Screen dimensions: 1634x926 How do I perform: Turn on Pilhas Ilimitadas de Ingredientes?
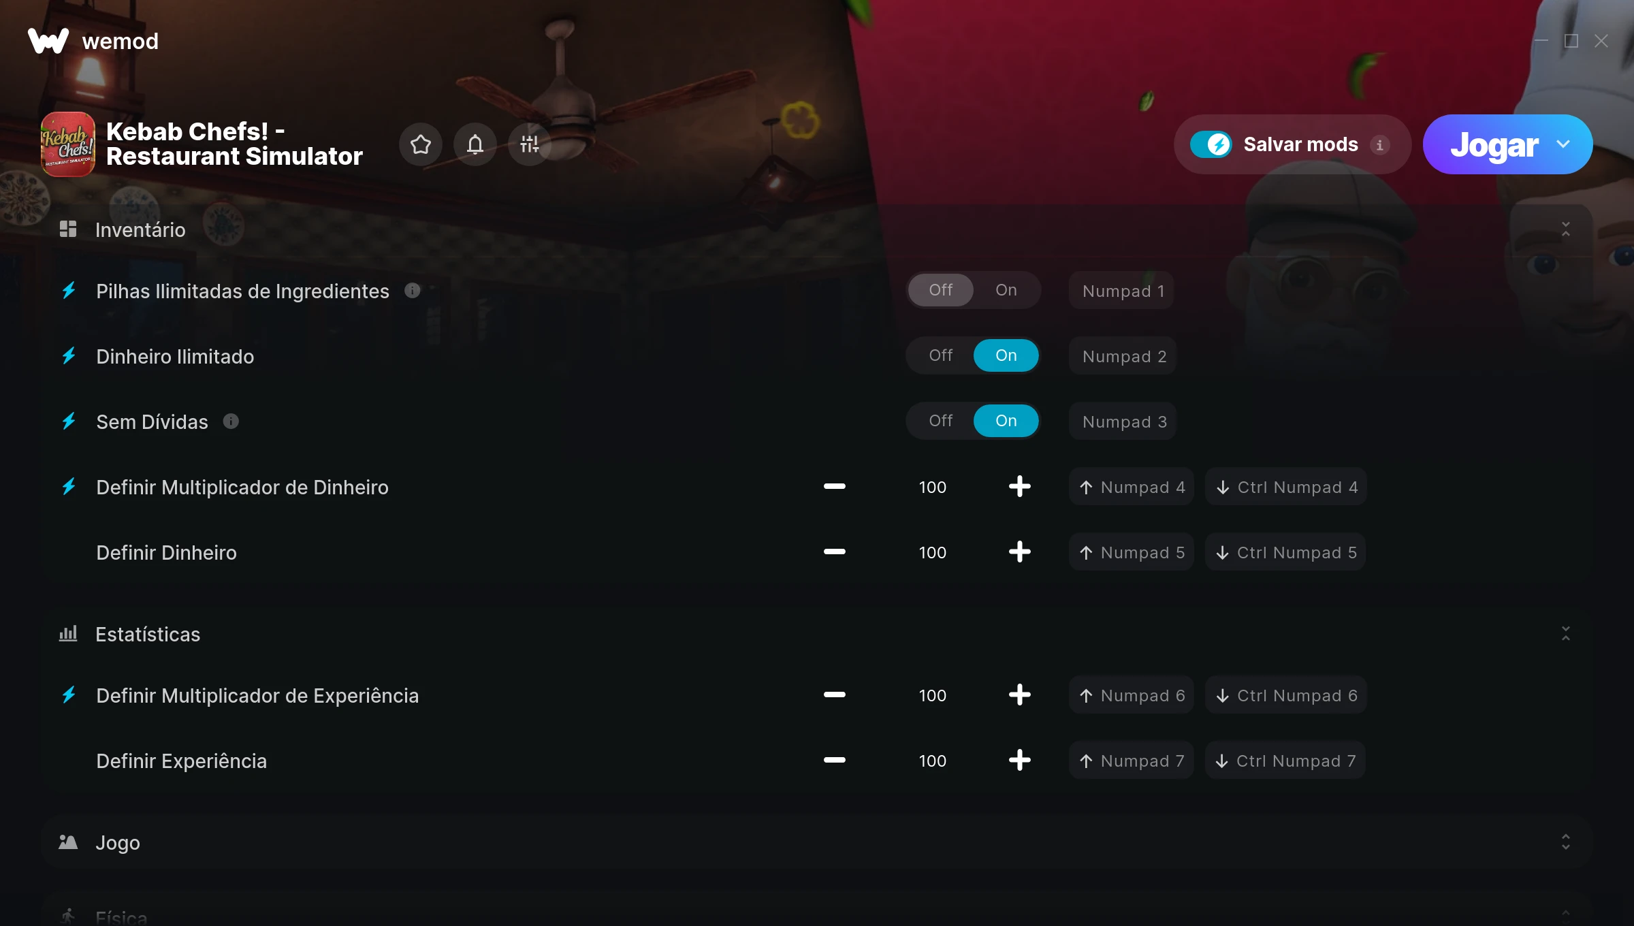coord(1006,290)
